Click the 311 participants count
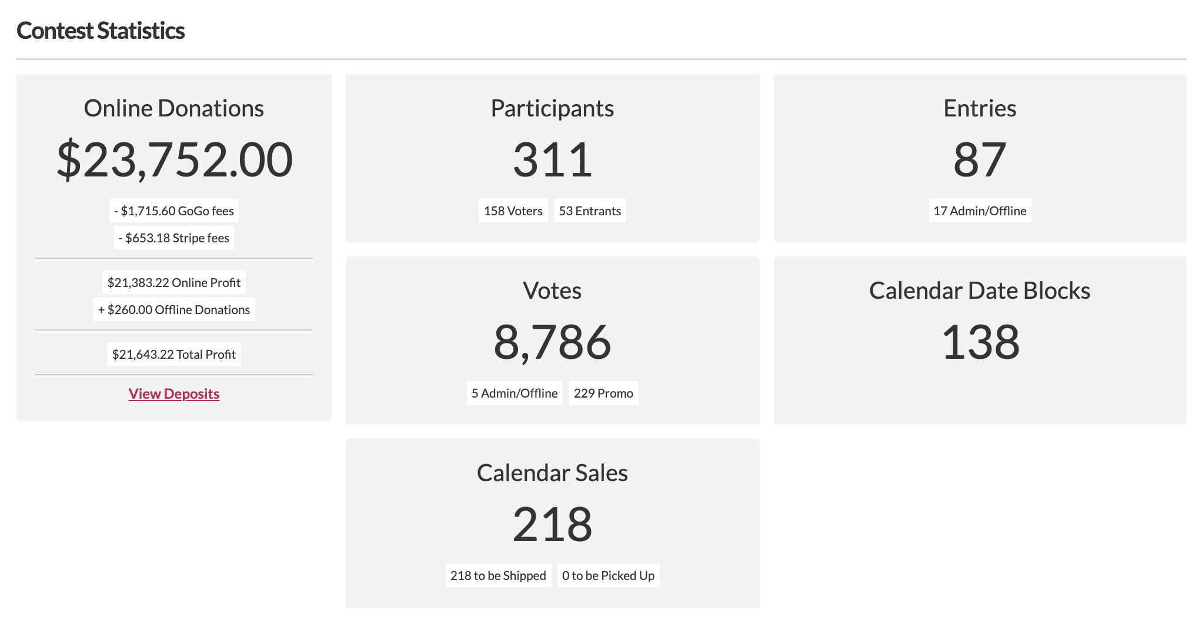 pos(552,159)
